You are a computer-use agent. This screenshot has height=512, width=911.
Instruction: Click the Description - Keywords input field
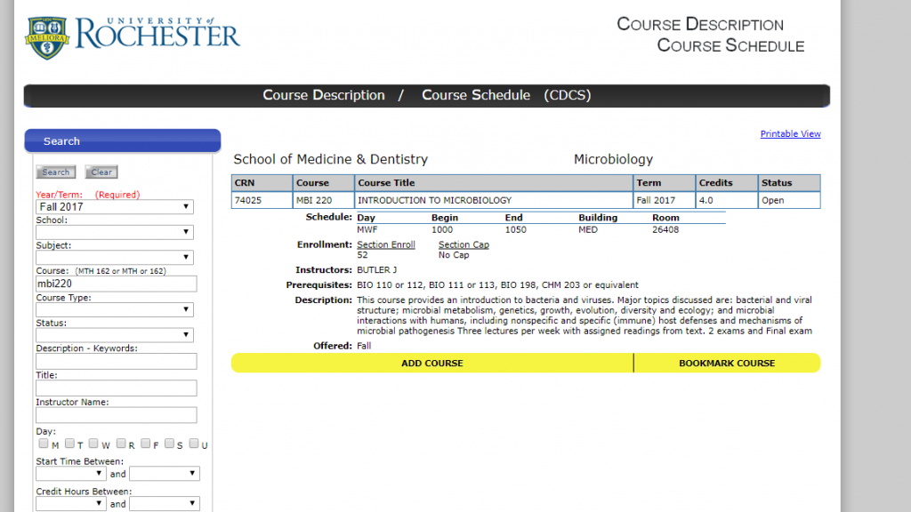(117, 361)
